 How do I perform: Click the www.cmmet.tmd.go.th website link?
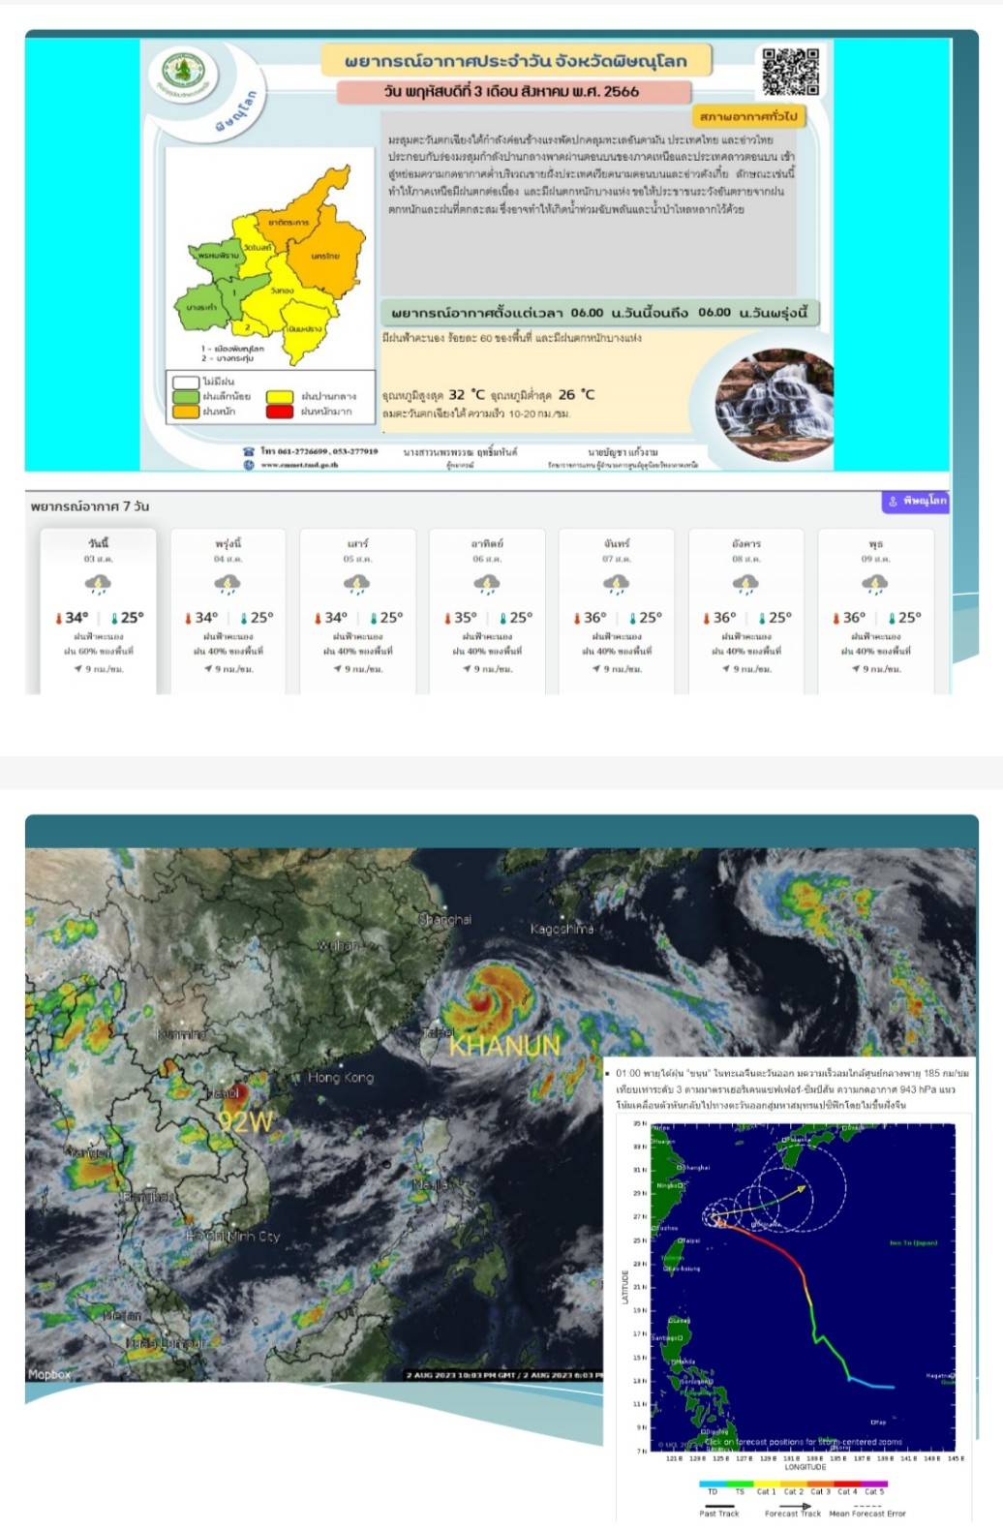pyautogui.click(x=298, y=465)
